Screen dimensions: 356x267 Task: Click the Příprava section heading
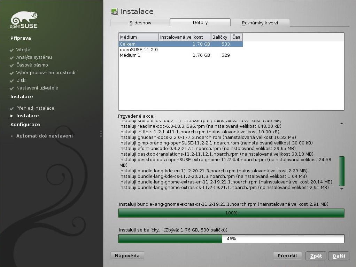click(x=21, y=38)
